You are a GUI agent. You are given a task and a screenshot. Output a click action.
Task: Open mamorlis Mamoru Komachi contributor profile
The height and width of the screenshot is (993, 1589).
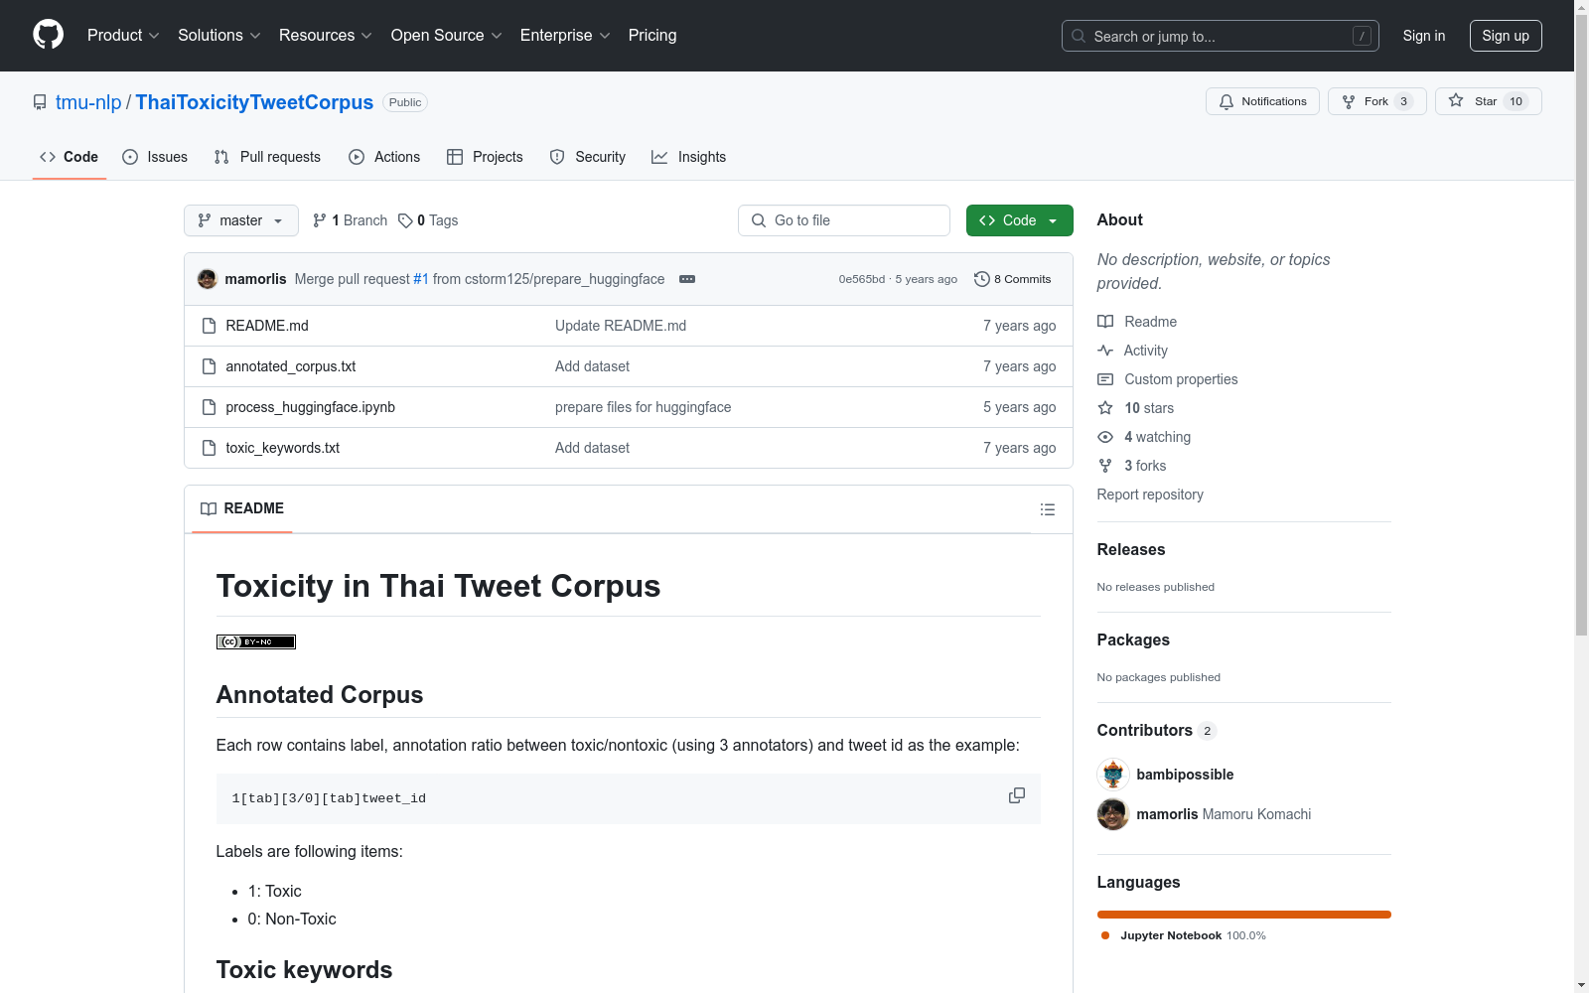[1224, 814]
